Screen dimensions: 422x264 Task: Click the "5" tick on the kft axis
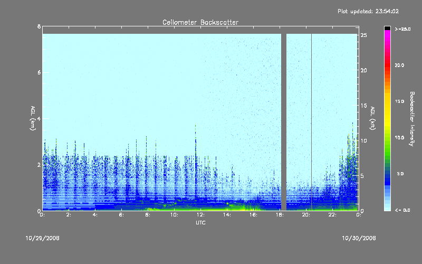pos(362,176)
